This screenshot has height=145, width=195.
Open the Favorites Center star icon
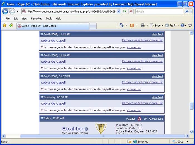coord(4,25)
